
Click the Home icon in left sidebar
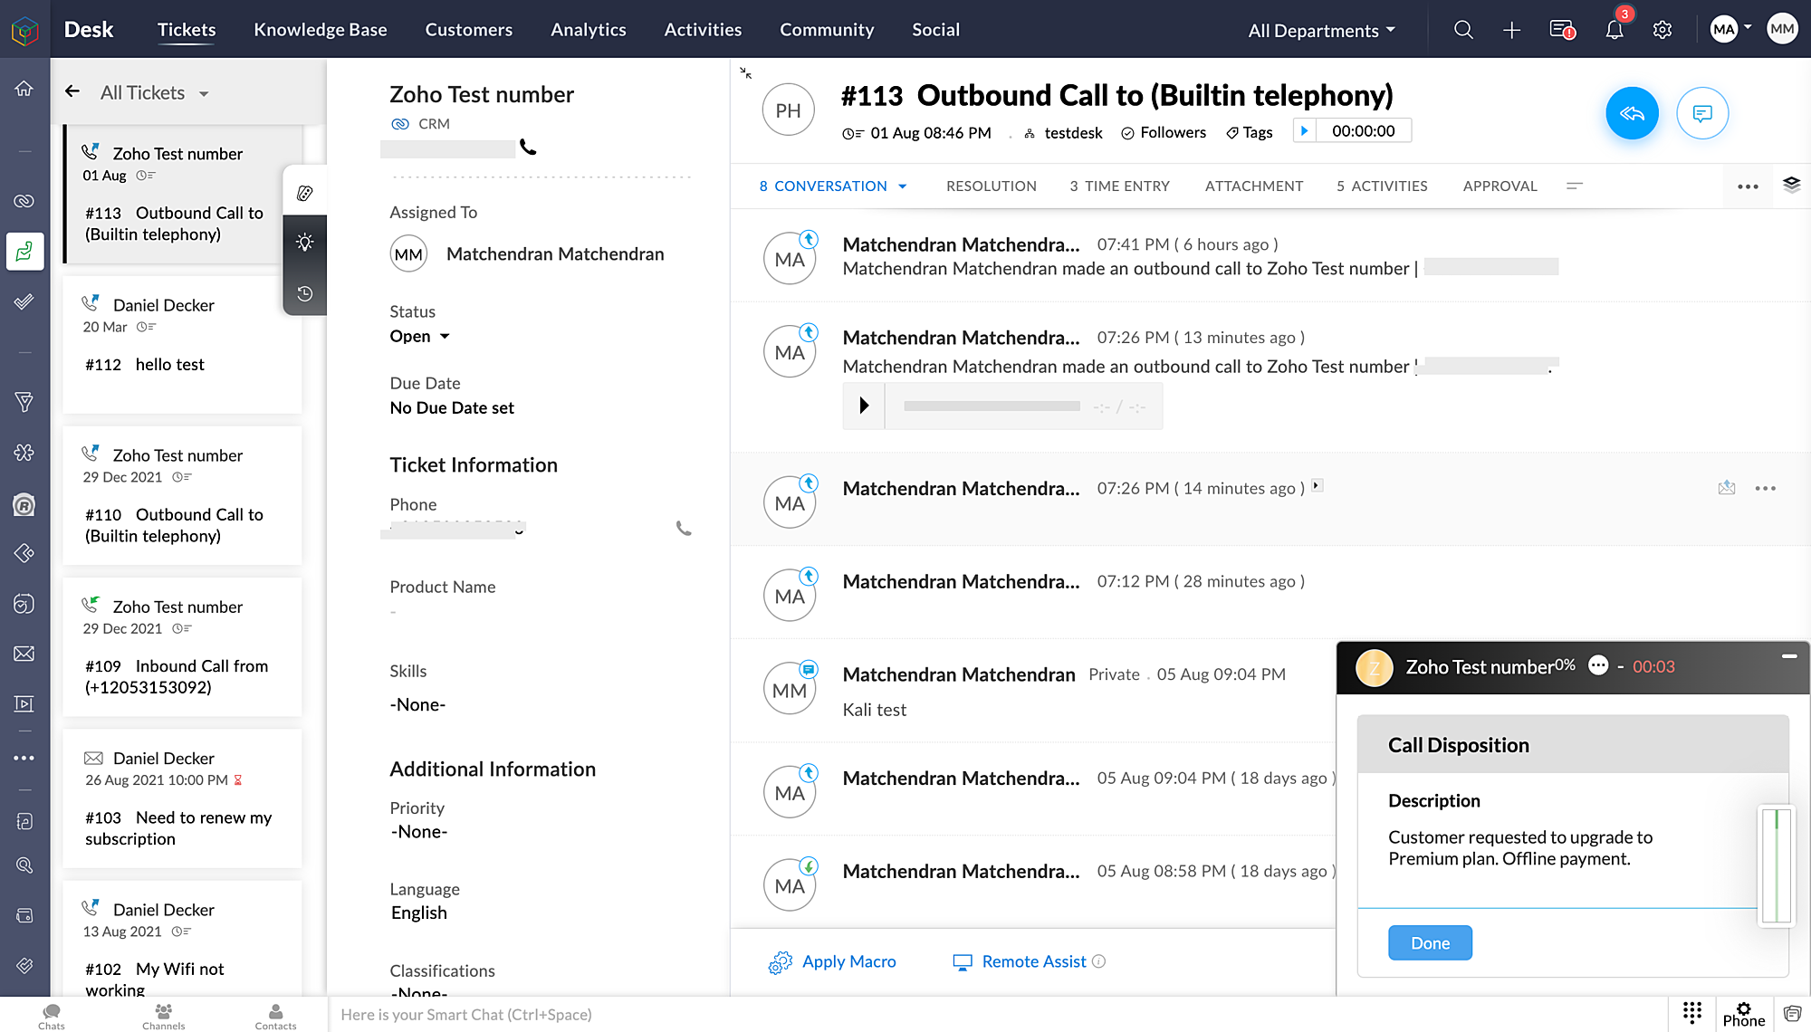(24, 88)
